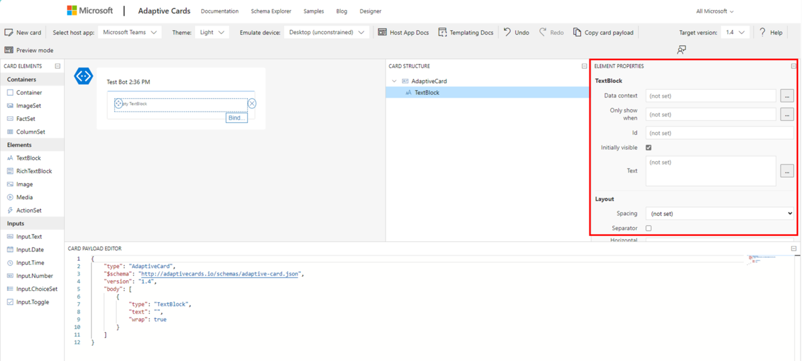Collapse the AdaptiveCard tree node

(394, 81)
